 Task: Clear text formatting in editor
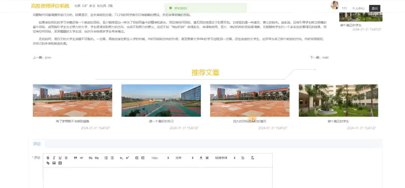coord(252,158)
